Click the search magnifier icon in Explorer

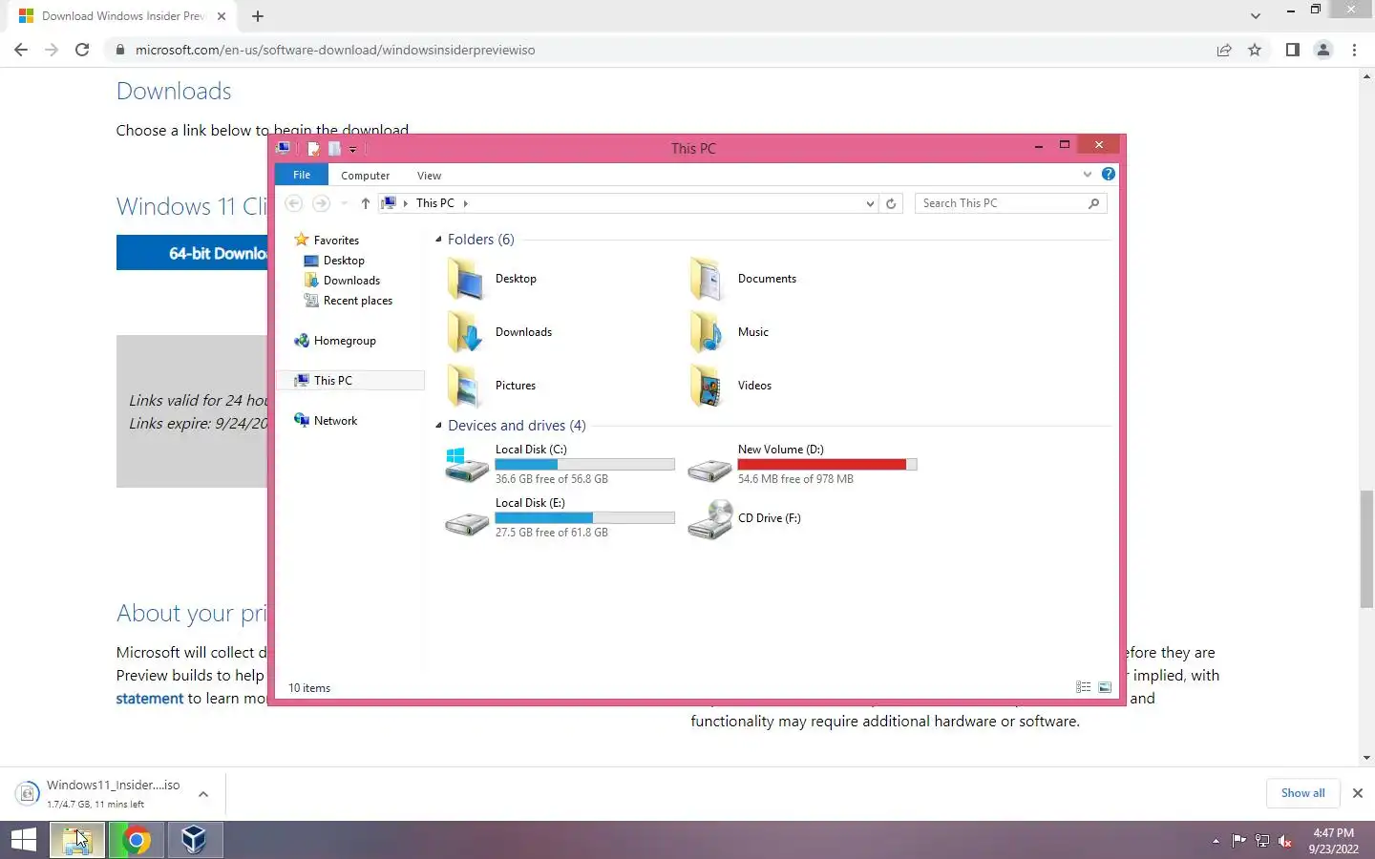[1093, 203]
